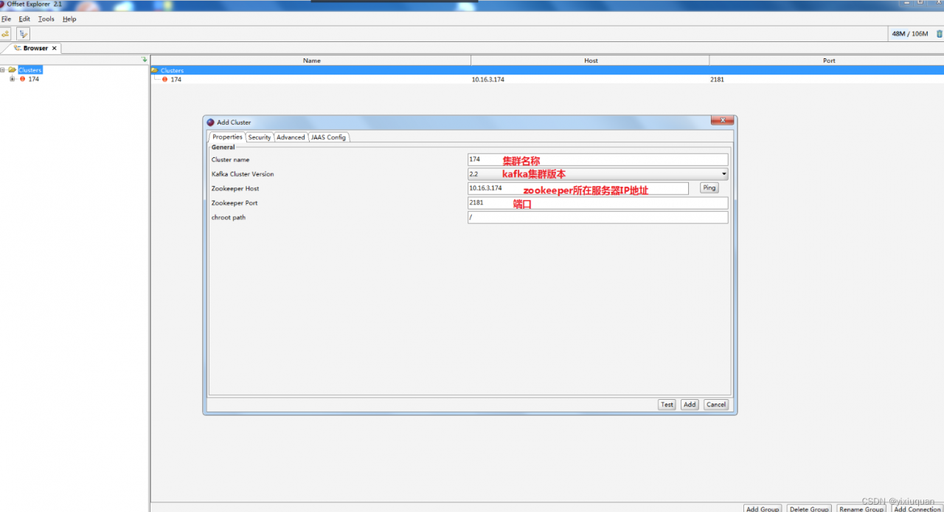Click the Cancel button
This screenshot has width=944, height=512.
point(716,404)
